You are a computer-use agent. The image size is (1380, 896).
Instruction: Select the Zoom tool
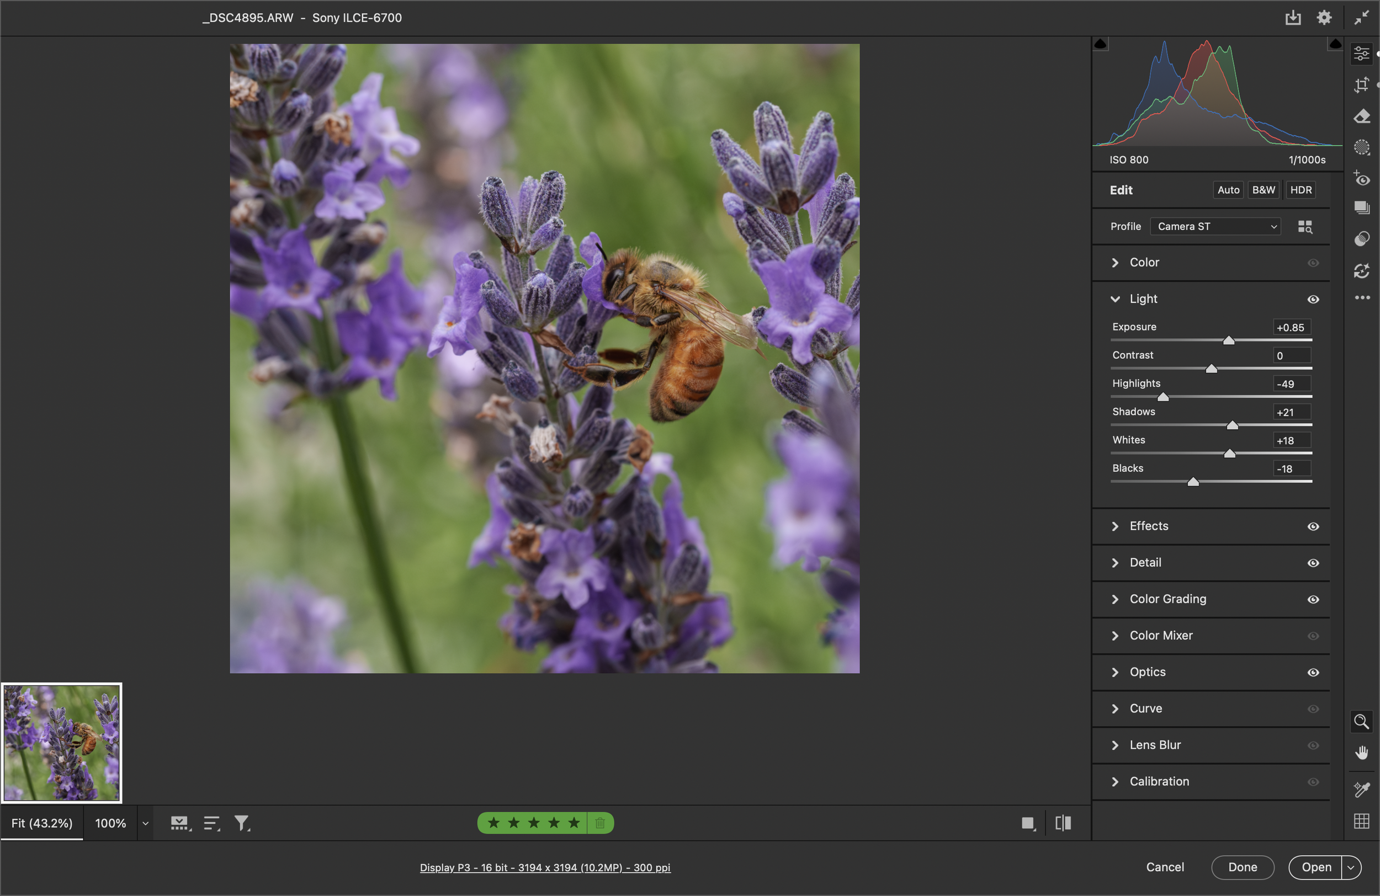click(1362, 721)
